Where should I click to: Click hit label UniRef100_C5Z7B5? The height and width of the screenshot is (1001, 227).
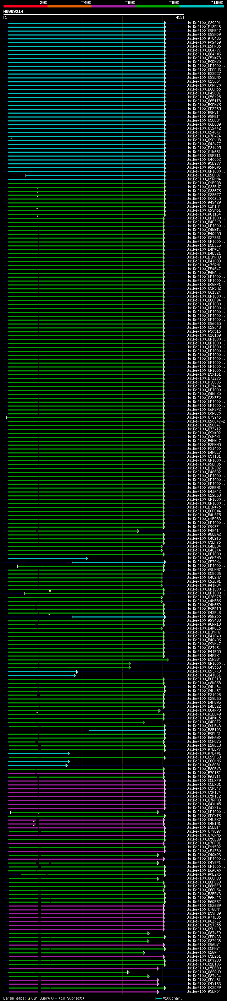(x=204, y=109)
